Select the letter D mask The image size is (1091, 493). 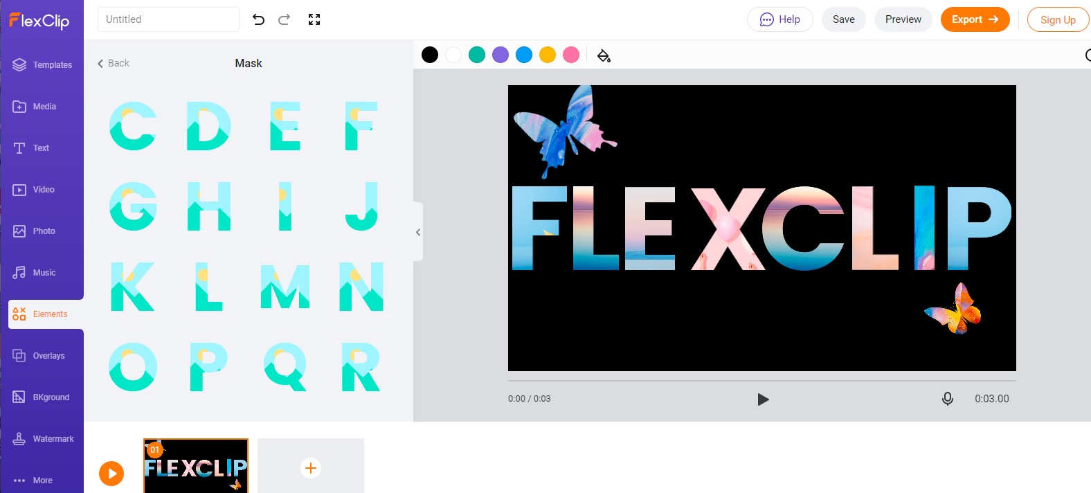209,126
